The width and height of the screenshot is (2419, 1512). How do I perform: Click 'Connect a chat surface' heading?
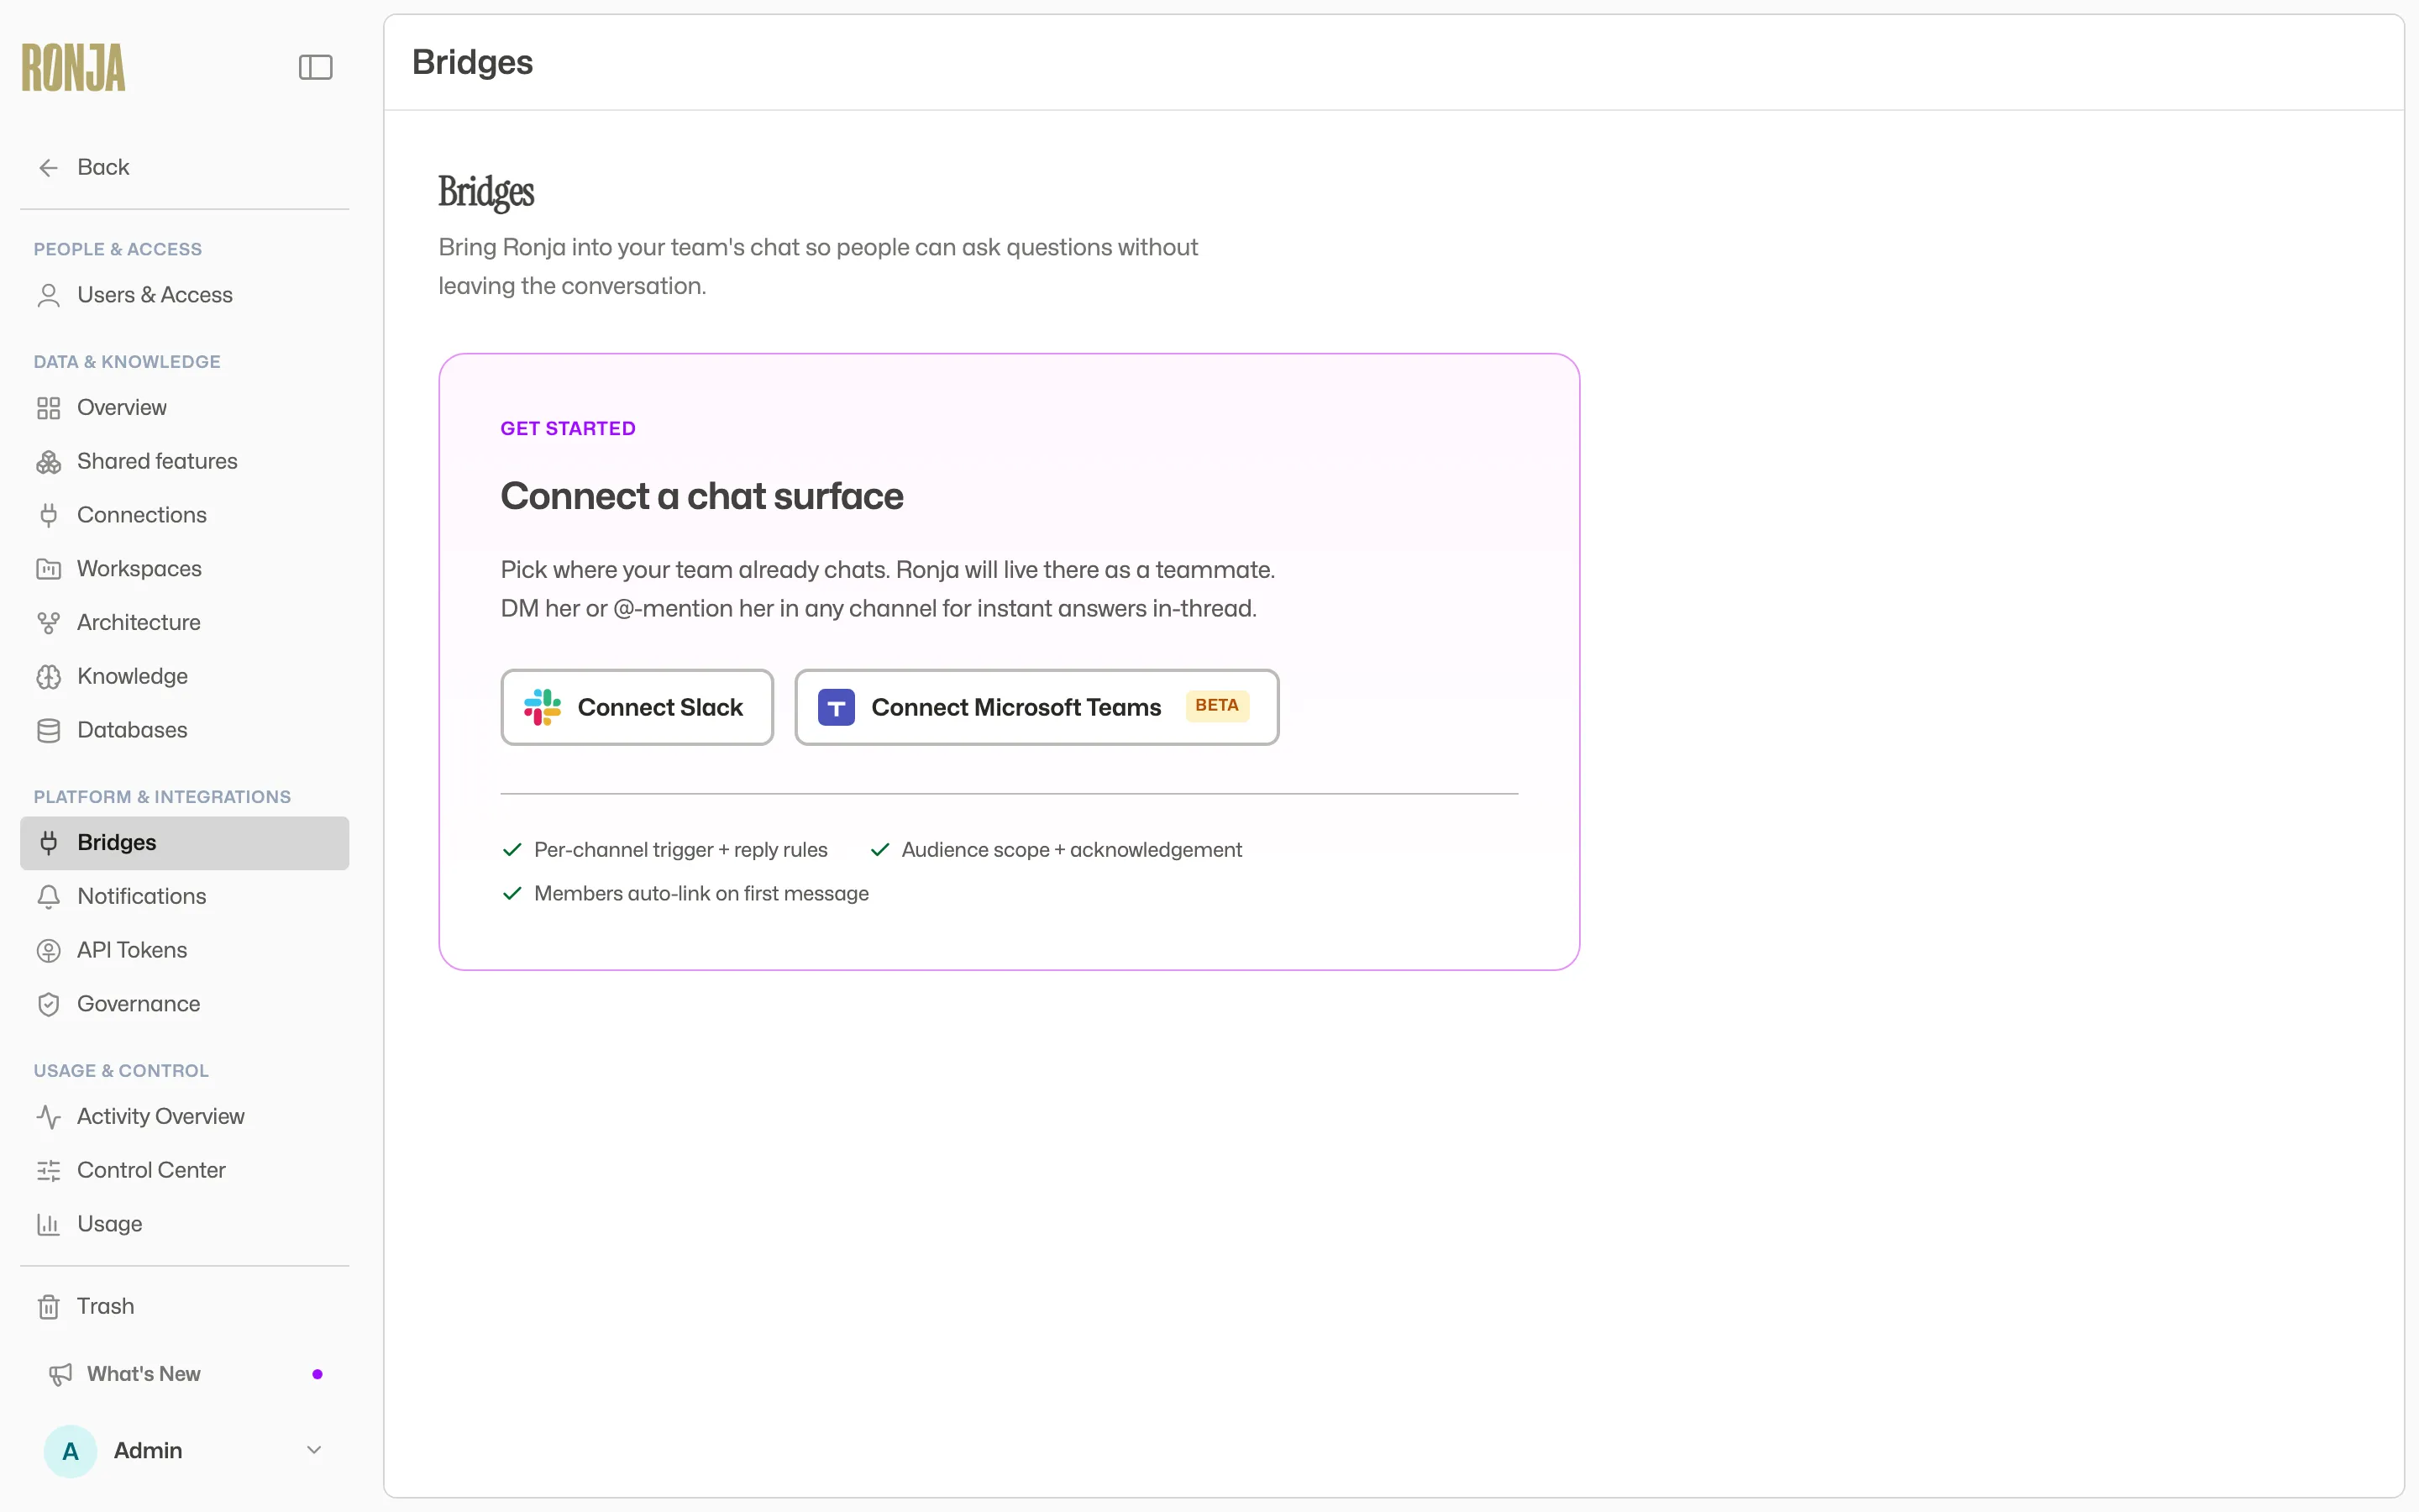(701, 497)
